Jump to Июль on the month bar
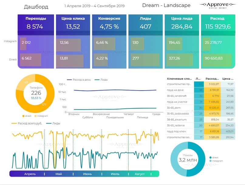Image resolution: width=245 pixels, height=185 pixels. point(115,174)
